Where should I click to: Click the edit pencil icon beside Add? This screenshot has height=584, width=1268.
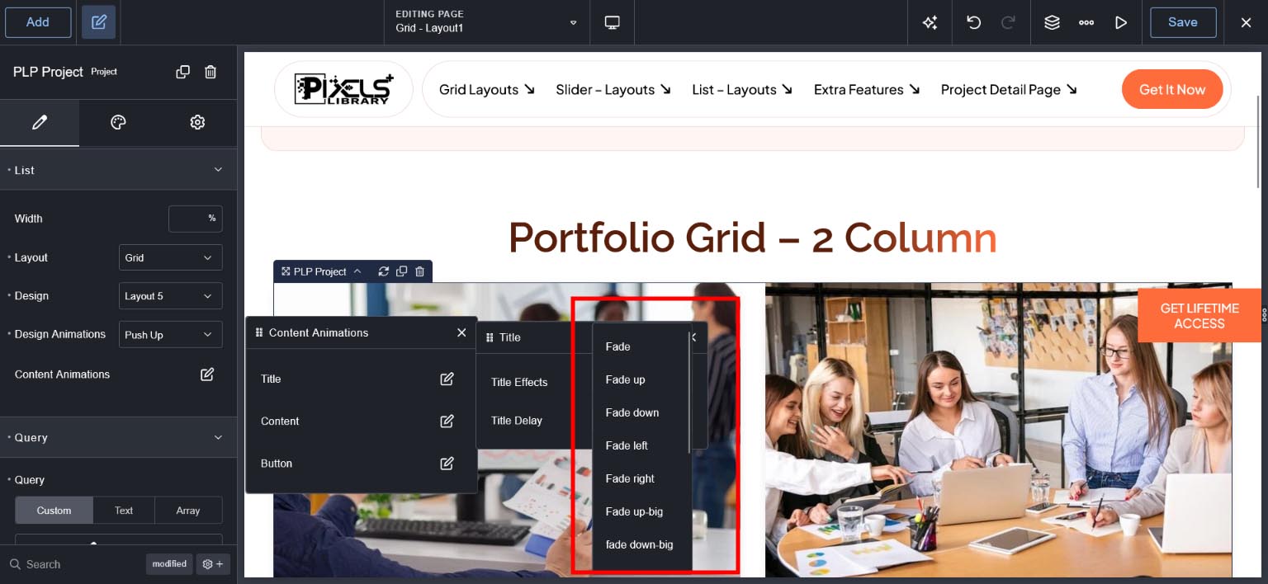98,22
